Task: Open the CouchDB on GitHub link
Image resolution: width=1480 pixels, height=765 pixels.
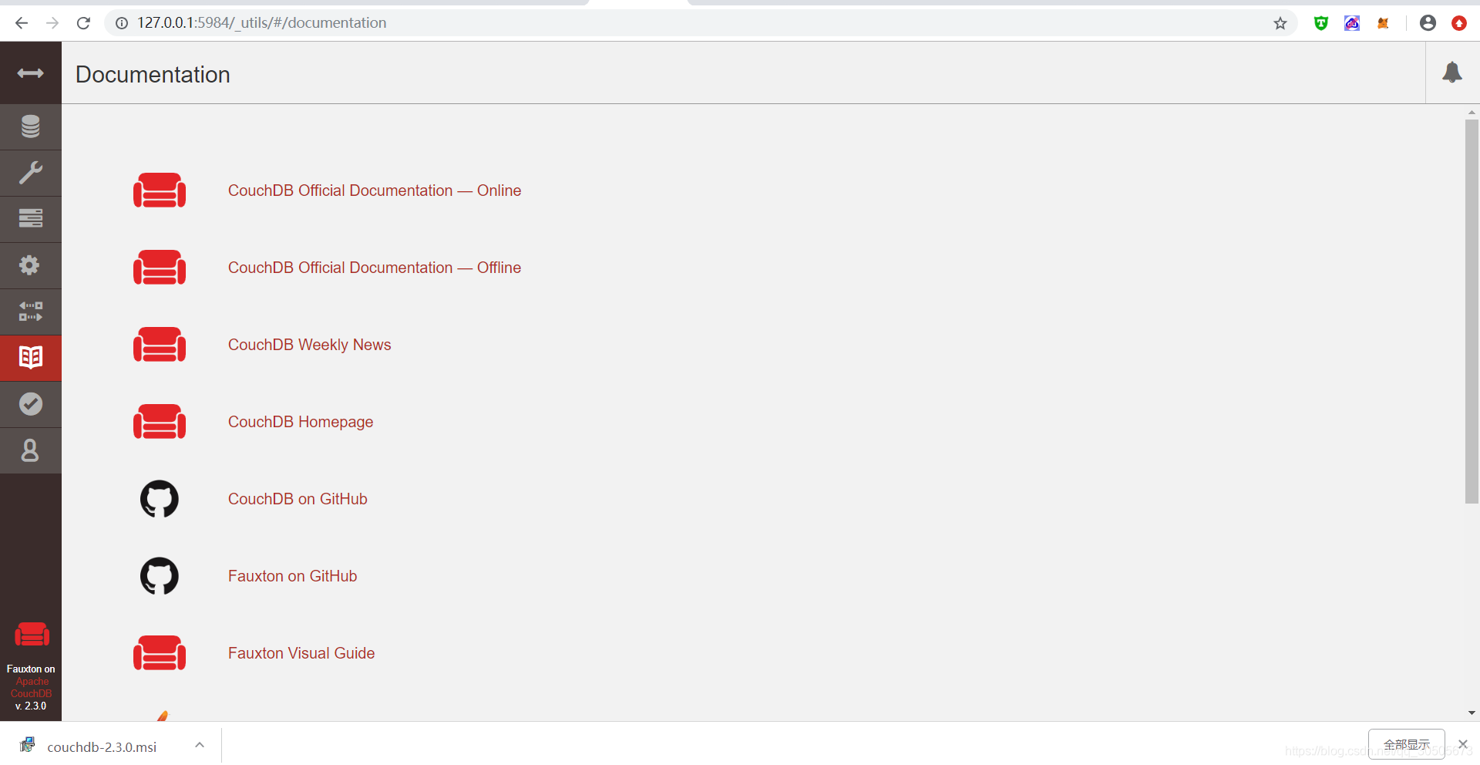Action: 298,499
